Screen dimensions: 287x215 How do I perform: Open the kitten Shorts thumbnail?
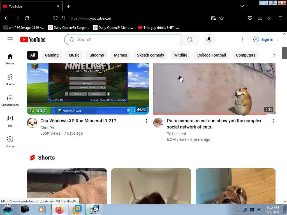pos(235,186)
